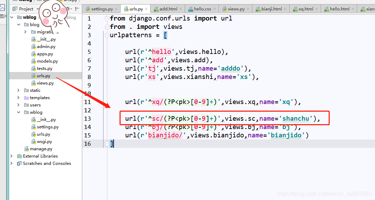375x200 pixels.
Task: Open the views.py editor tab
Action: (236, 9)
